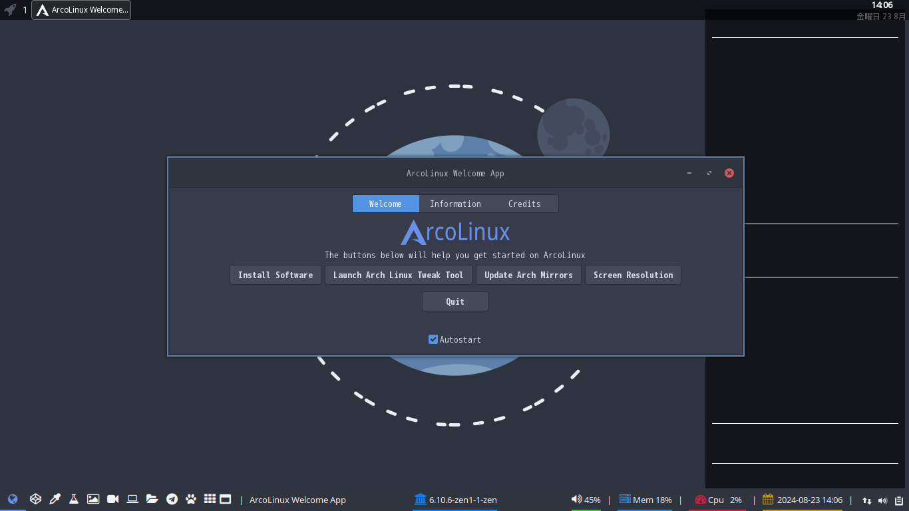Viewport: 909px width, 511px height.
Task: Select ArcoLinux Welcome taskbar window entry
Action: point(81,10)
